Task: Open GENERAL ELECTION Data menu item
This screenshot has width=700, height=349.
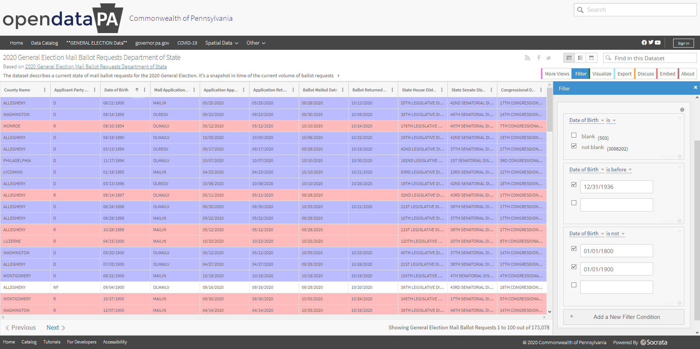Action: tap(96, 43)
